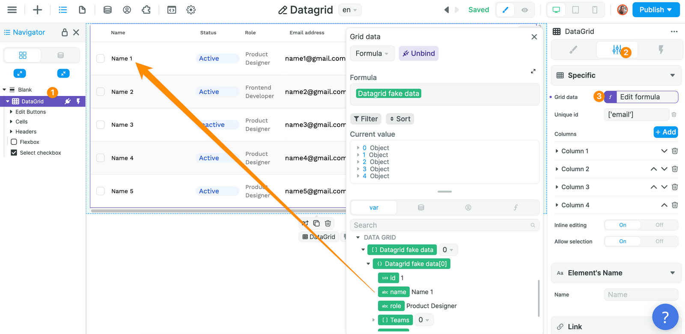Click the Datagrid fake data formula tag
This screenshot has width=685, height=334.
pos(388,93)
